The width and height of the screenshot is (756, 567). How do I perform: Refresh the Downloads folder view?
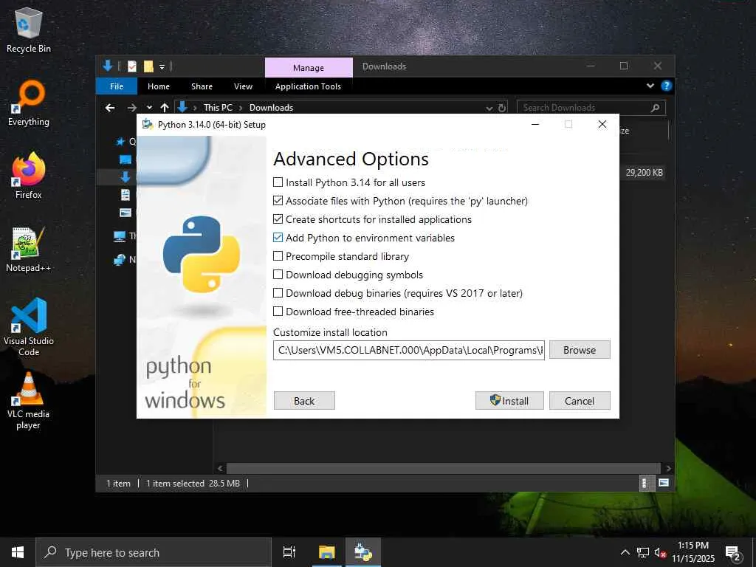click(502, 108)
